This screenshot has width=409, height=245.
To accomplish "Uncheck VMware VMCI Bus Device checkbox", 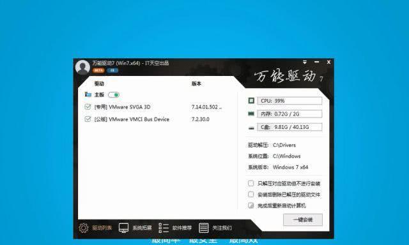I will point(88,119).
